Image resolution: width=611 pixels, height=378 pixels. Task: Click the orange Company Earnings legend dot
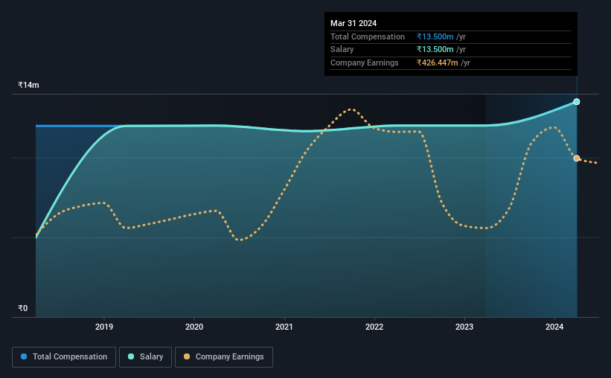tap(187, 356)
